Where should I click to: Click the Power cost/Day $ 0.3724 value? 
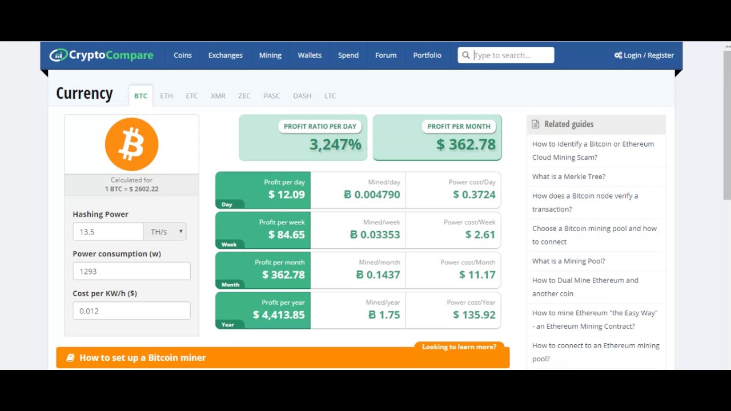click(x=474, y=195)
